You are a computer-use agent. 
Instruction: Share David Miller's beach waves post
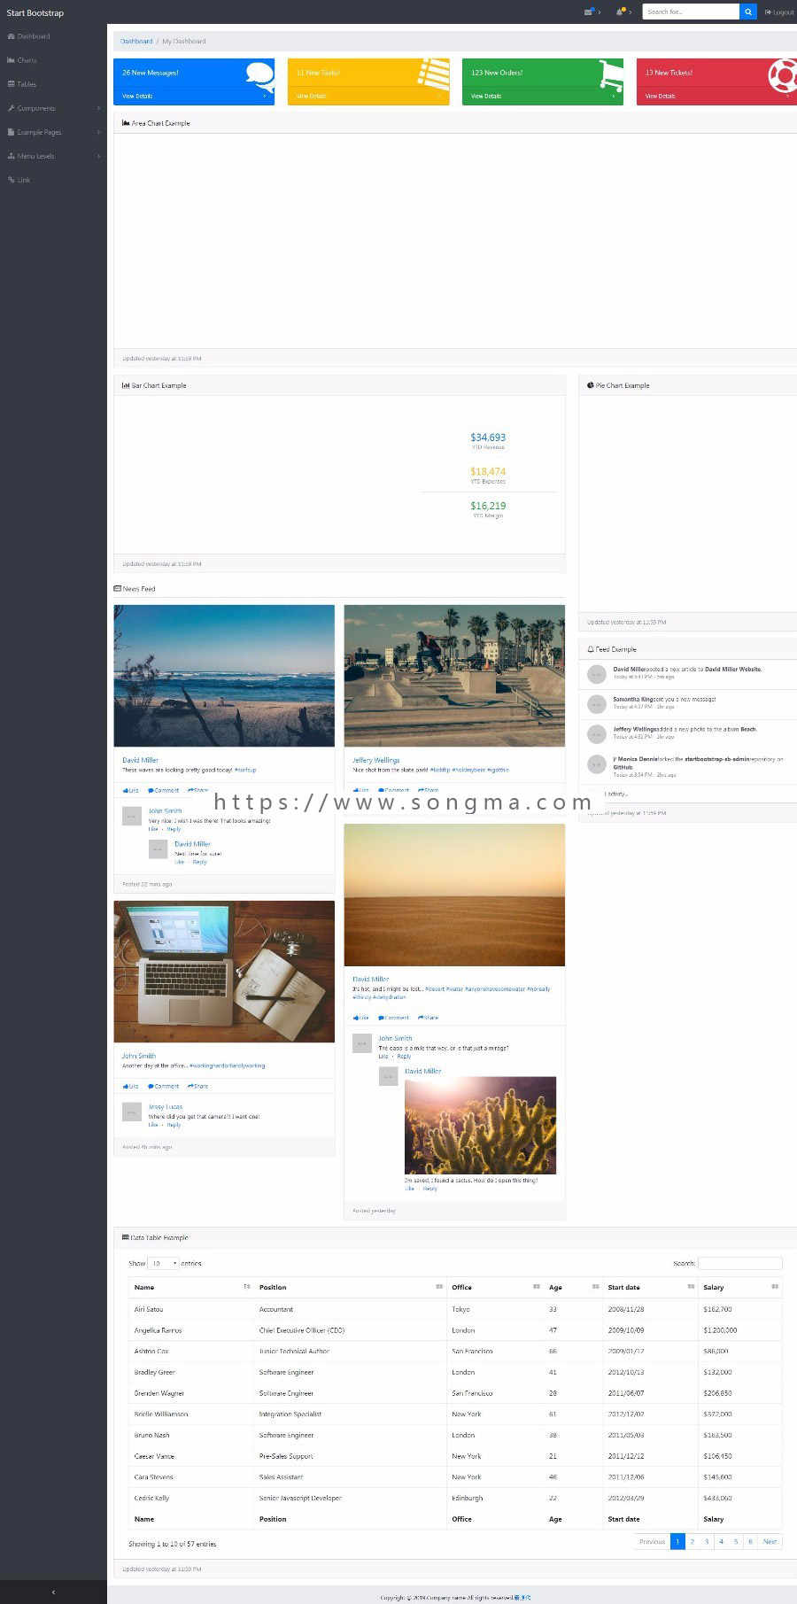pos(197,790)
